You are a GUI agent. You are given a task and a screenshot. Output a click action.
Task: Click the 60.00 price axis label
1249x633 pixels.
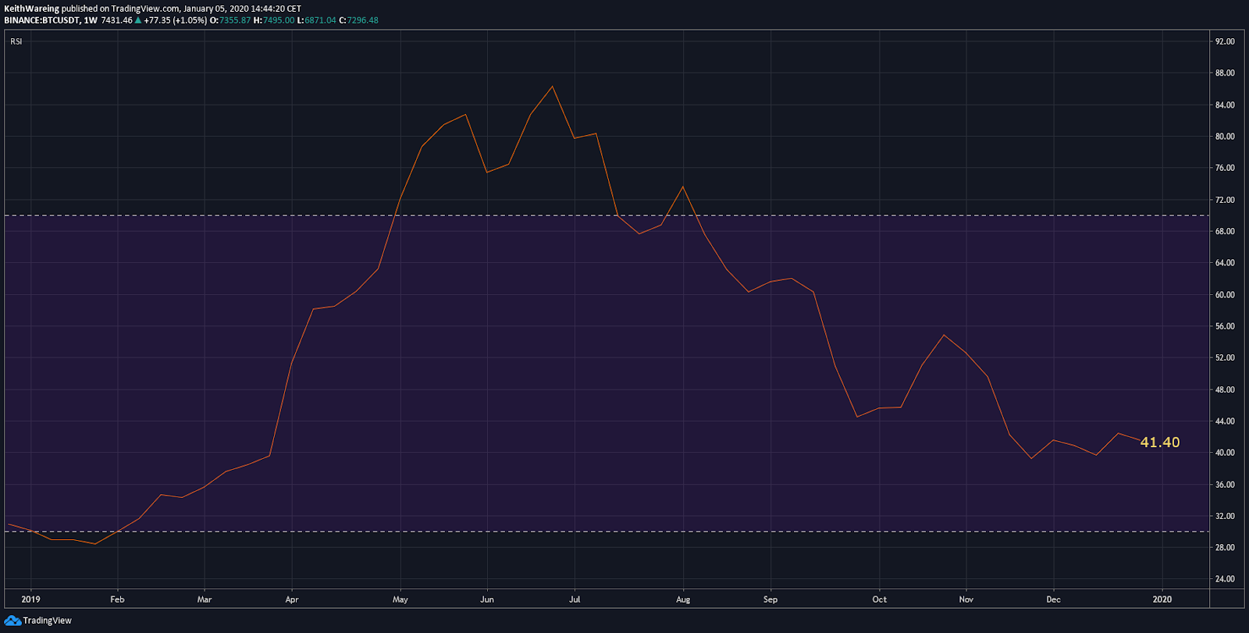point(1225,295)
